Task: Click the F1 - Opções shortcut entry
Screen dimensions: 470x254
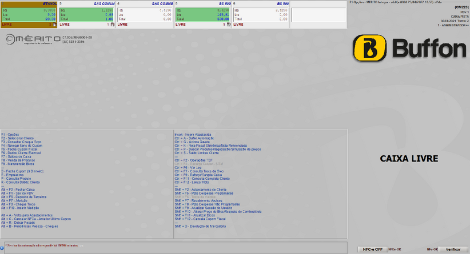Action: [x=11, y=134]
